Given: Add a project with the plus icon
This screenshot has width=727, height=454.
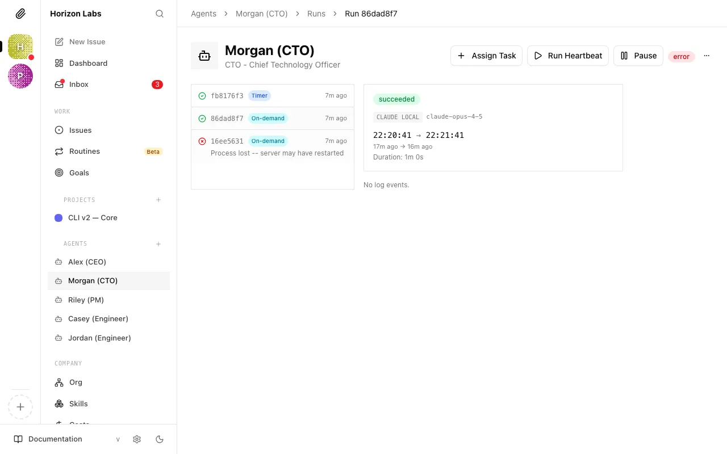Looking at the screenshot, I should click(158, 200).
